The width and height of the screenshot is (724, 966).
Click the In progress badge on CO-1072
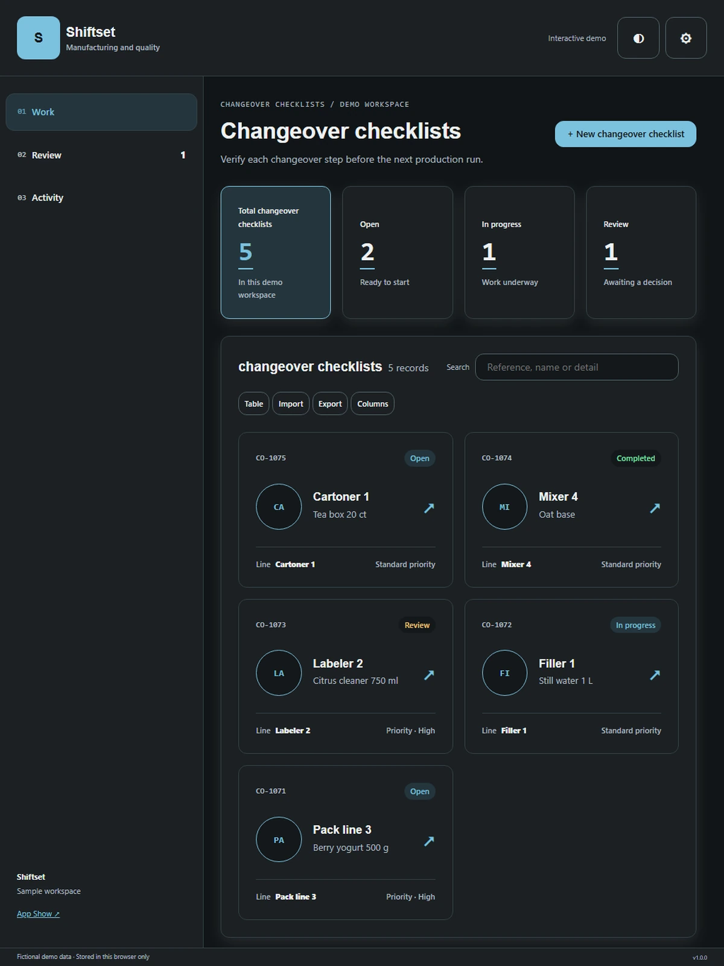[635, 625]
